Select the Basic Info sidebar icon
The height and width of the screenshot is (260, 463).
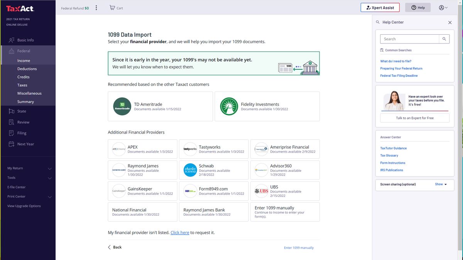click(x=11, y=40)
